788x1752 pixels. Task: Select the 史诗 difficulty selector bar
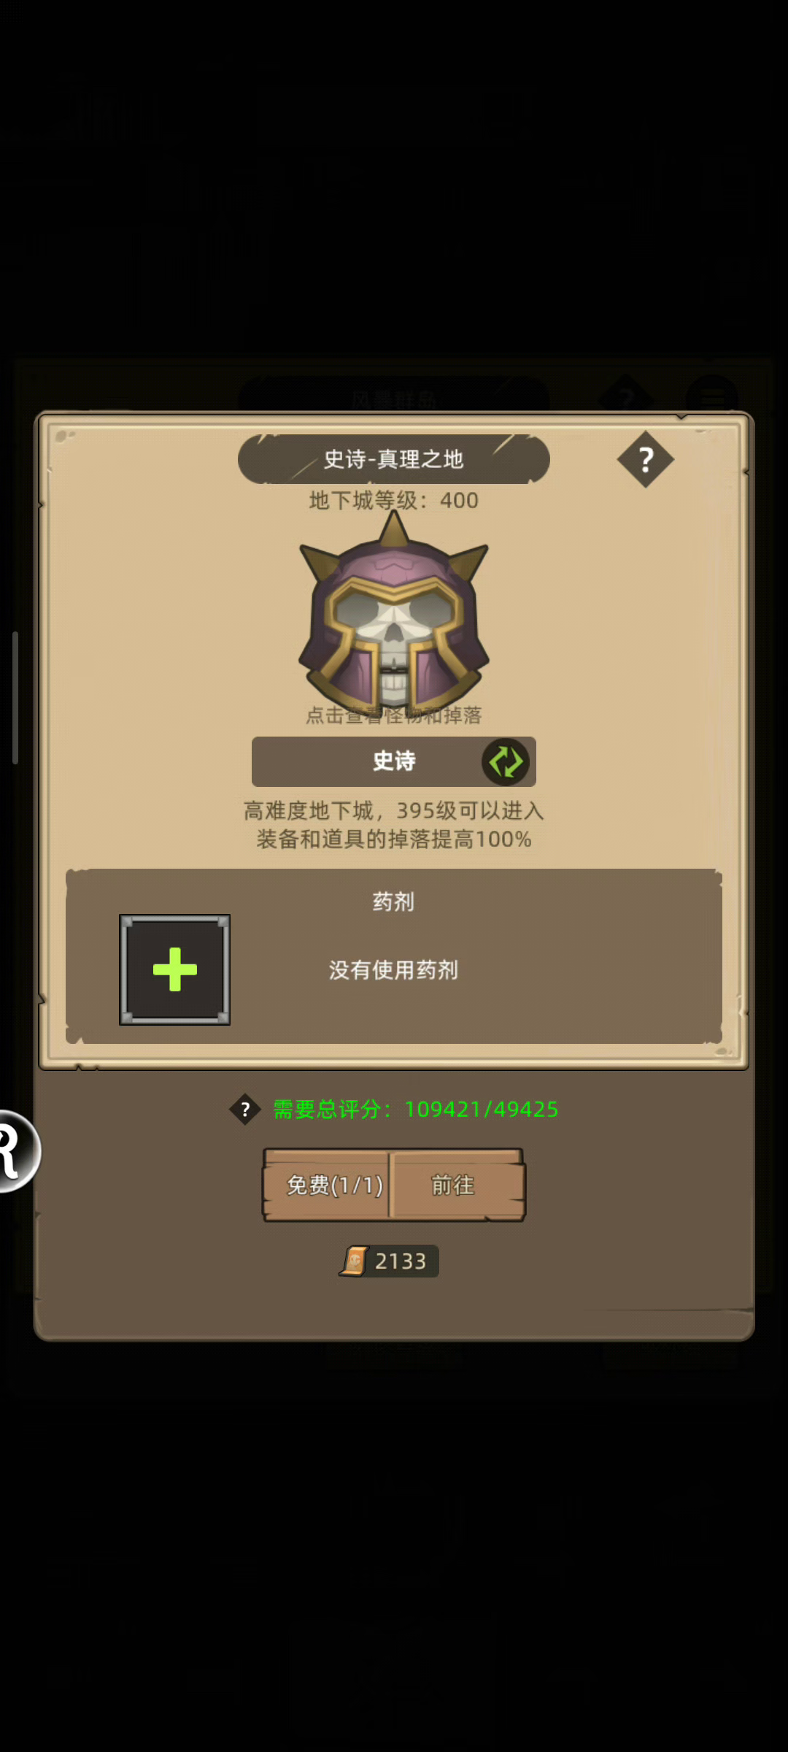click(x=394, y=761)
